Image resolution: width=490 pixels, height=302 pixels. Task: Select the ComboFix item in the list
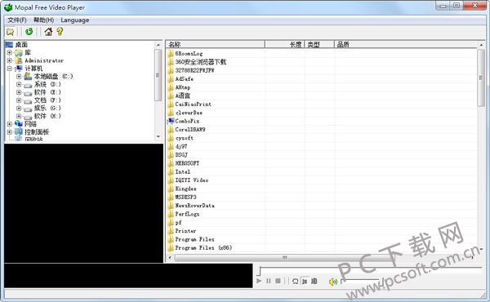pyautogui.click(x=187, y=121)
